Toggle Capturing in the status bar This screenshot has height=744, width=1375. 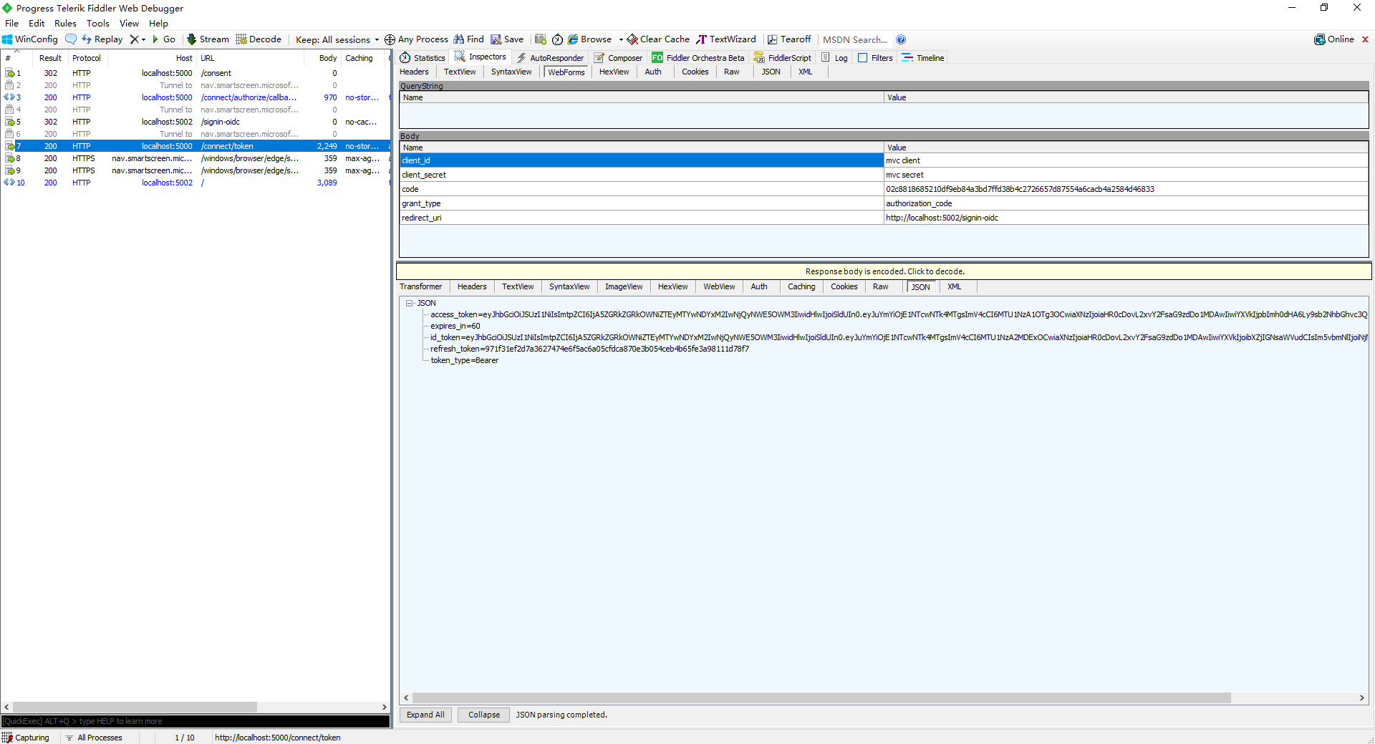click(26, 738)
